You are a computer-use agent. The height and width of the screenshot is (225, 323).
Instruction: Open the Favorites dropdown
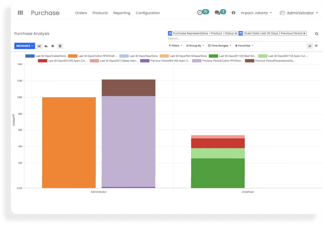[x=244, y=46]
